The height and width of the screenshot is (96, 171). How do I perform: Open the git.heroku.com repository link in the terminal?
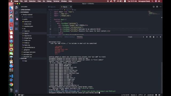click(x=99, y=91)
